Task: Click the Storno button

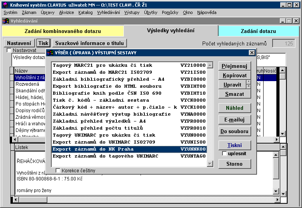Action: [234, 164]
